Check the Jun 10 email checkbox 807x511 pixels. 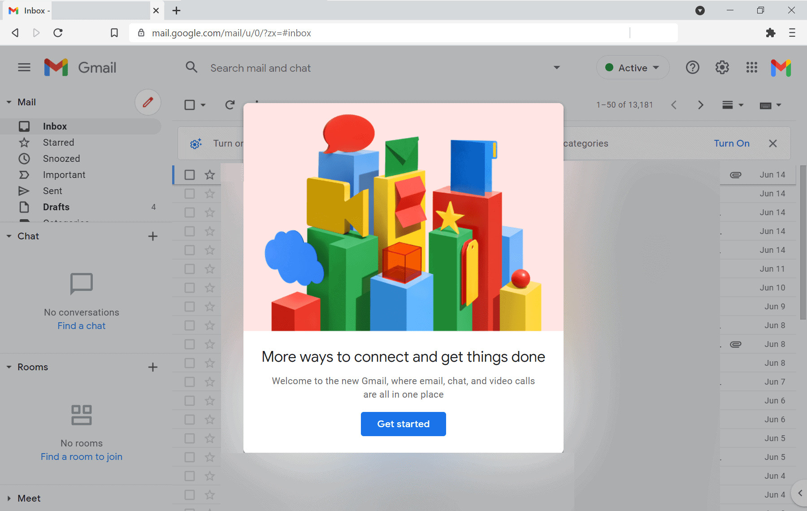pos(190,288)
